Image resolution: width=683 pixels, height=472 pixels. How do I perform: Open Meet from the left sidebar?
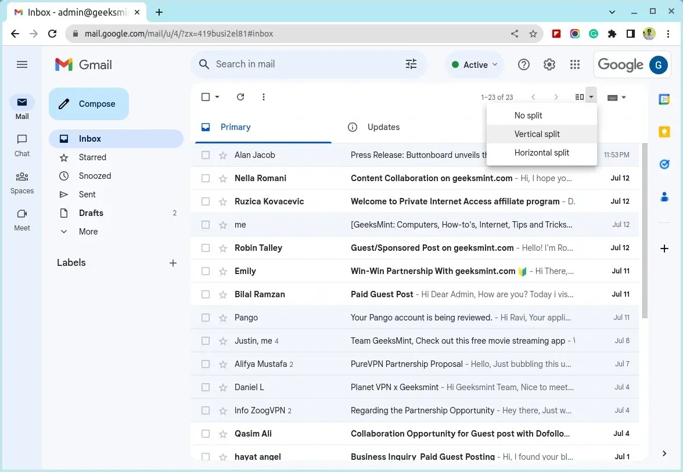[21, 220]
